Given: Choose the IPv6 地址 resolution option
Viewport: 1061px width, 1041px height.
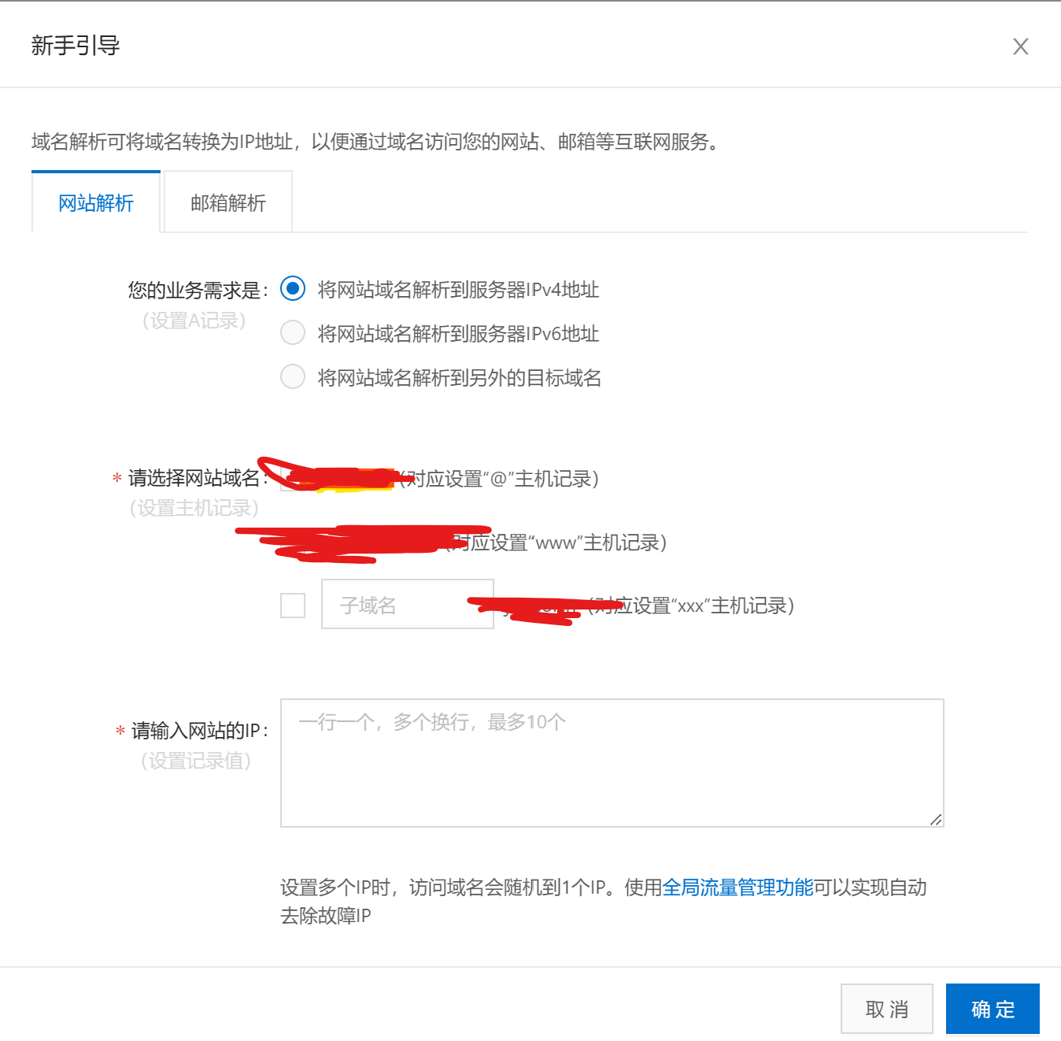Looking at the screenshot, I should click(292, 332).
